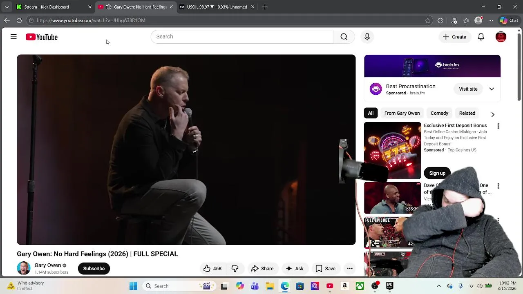
Task: Add this page to favorites star
Action: click(428, 20)
